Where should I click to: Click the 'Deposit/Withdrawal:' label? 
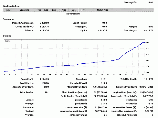click(x=23, y=23)
